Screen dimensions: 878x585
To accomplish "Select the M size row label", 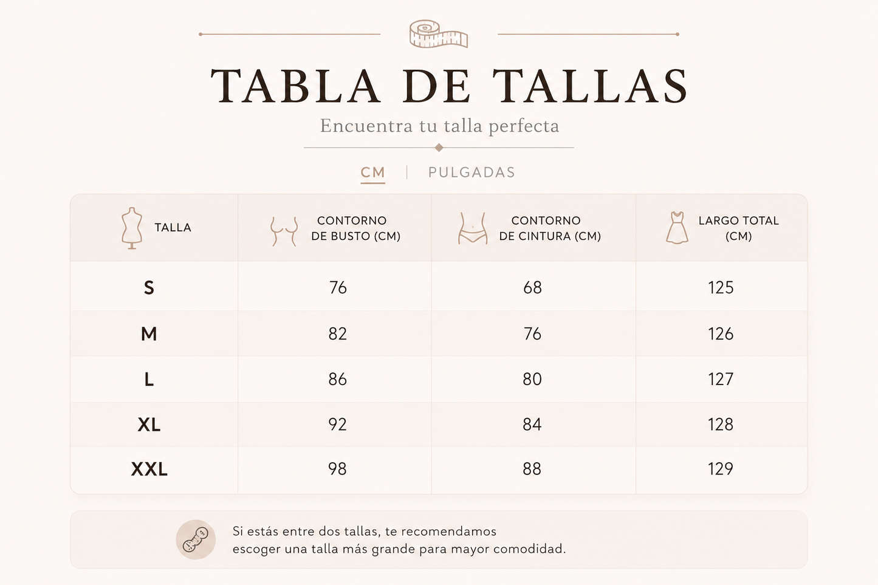I will point(149,334).
